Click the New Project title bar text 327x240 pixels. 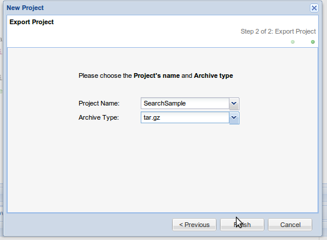click(25, 8)
